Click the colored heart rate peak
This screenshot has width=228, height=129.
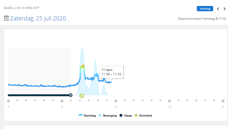tap(82, 67)
